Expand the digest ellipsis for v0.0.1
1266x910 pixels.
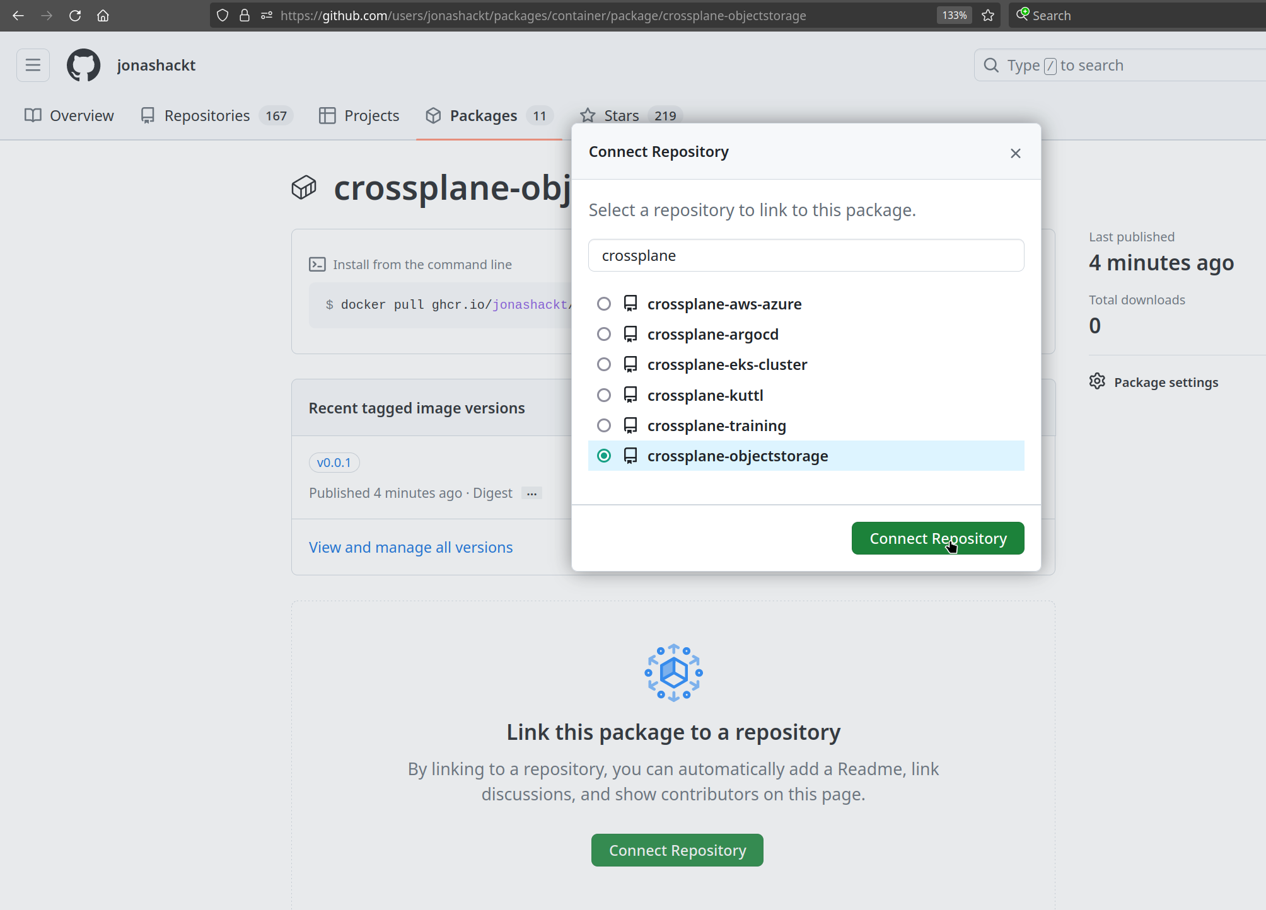(532, 493)
